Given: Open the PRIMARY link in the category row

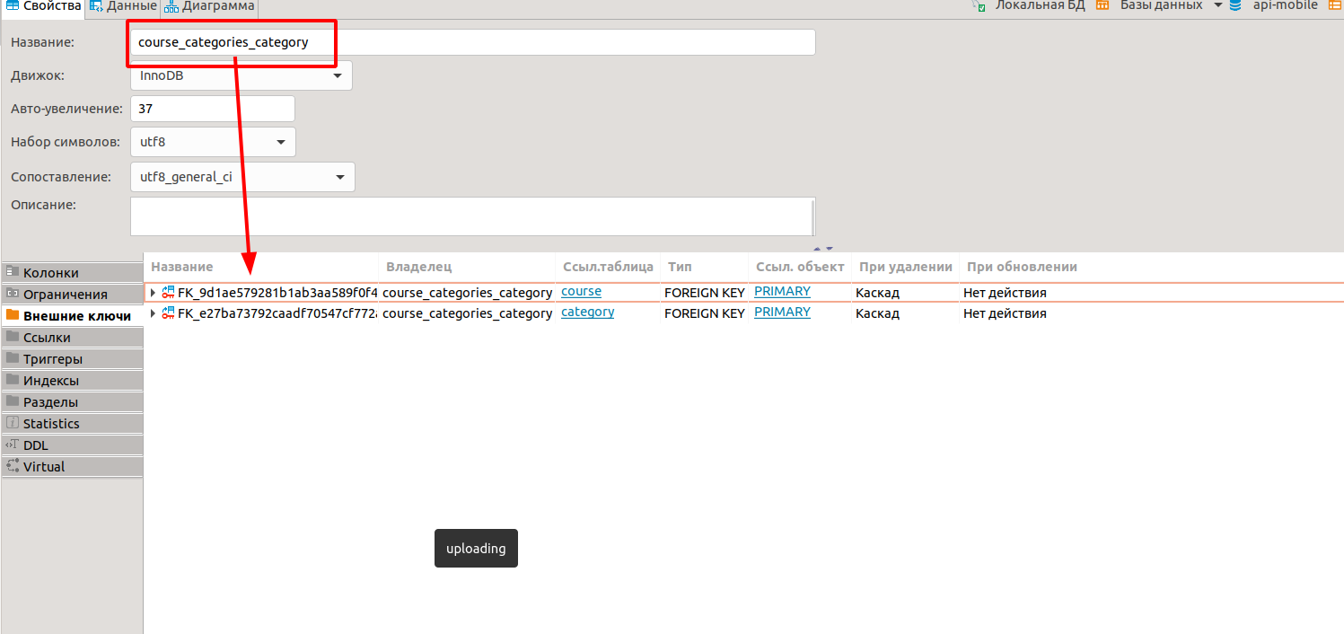Looking at the screenshot, I should click(782, 313).
